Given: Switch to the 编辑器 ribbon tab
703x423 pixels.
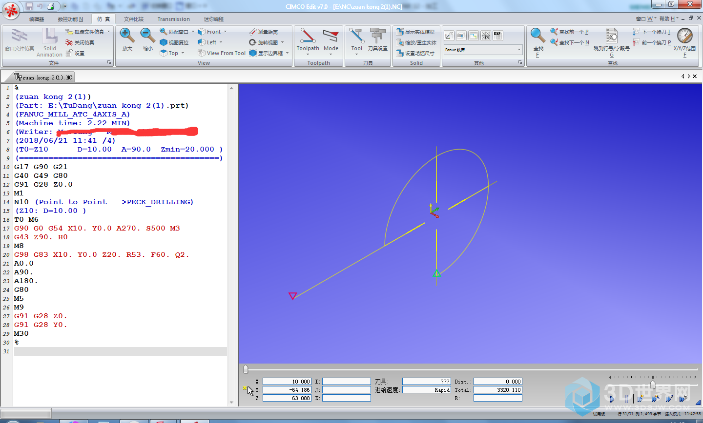Looking at the screenshot, I should (37, 19).
